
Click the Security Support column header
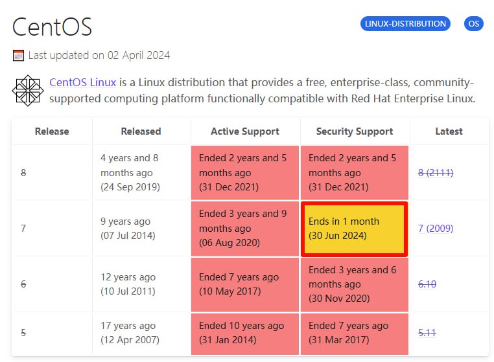355,131
